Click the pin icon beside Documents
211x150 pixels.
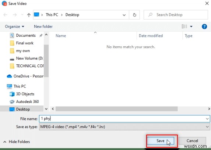(41, 36)
